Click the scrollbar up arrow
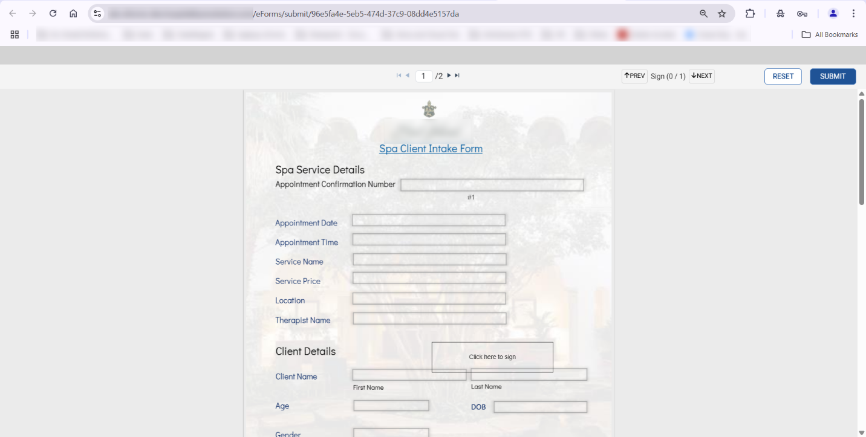 pos(861,94)
